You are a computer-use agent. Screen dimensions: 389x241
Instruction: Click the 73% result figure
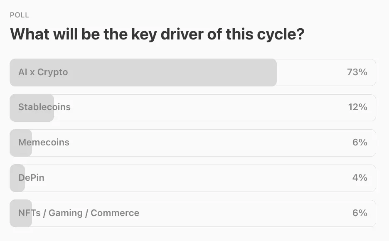pos(357,72)
